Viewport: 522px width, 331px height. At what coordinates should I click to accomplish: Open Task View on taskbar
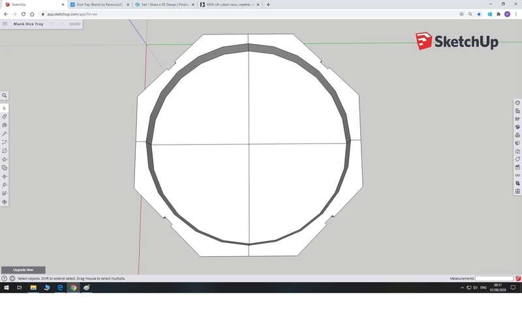[x=20, y=288]
